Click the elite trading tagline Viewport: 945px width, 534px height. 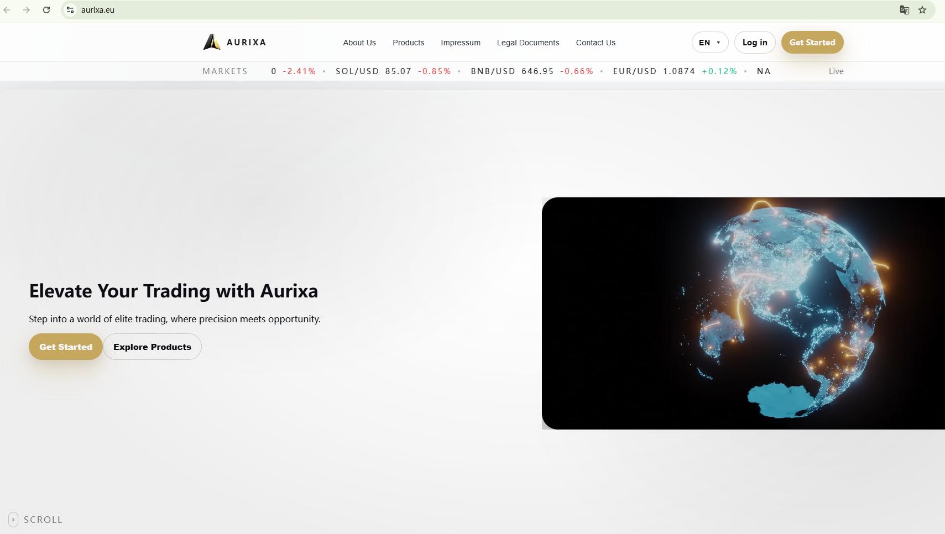(175, 319)
